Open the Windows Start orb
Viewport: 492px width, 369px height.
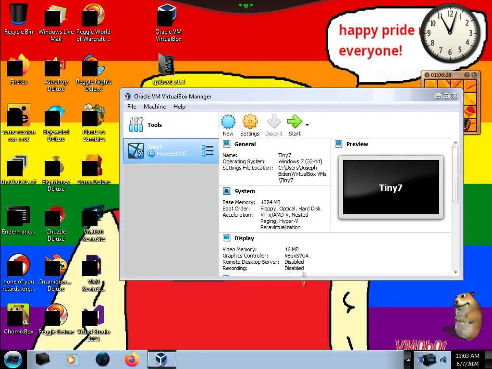(13, 359)
